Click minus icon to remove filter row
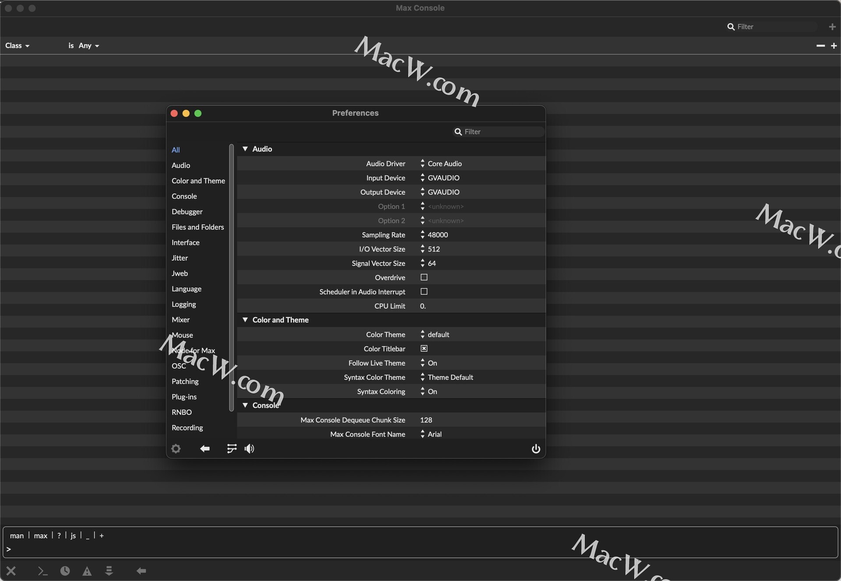 coord(820,45)
